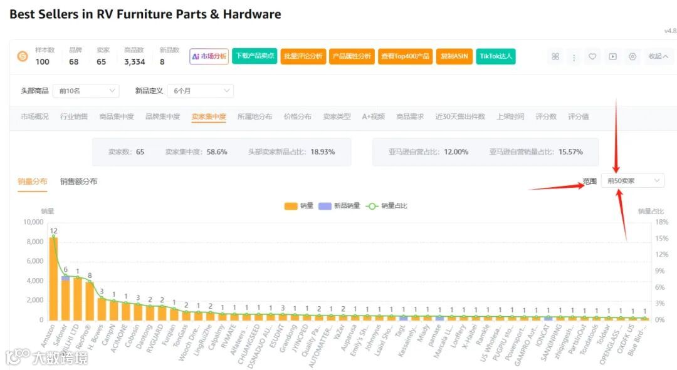The height and width of the screenshot is (370, 677).
Task: Click the OPENGLASS axis label
Action: tap(610, 344)
